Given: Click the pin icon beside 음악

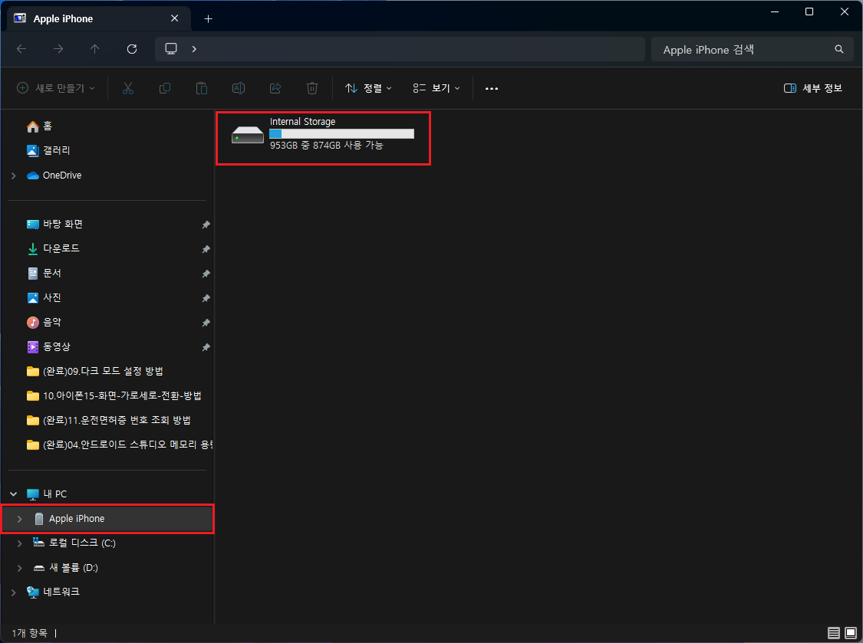Looking at the screenshot, I should 206,323.
